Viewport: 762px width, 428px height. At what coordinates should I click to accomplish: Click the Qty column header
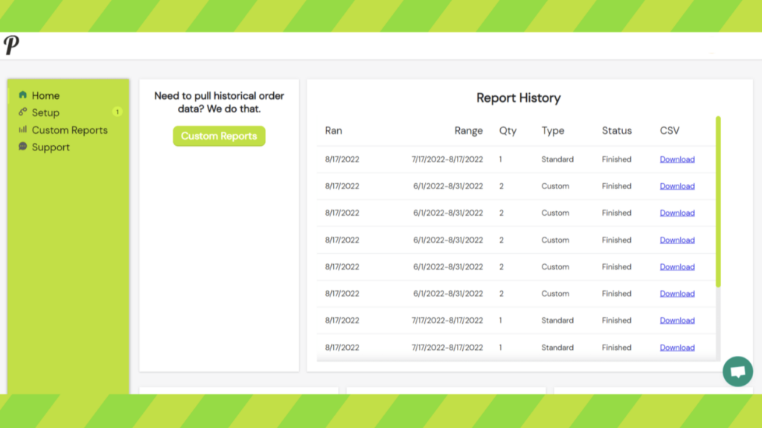click(x=508, y=130)
